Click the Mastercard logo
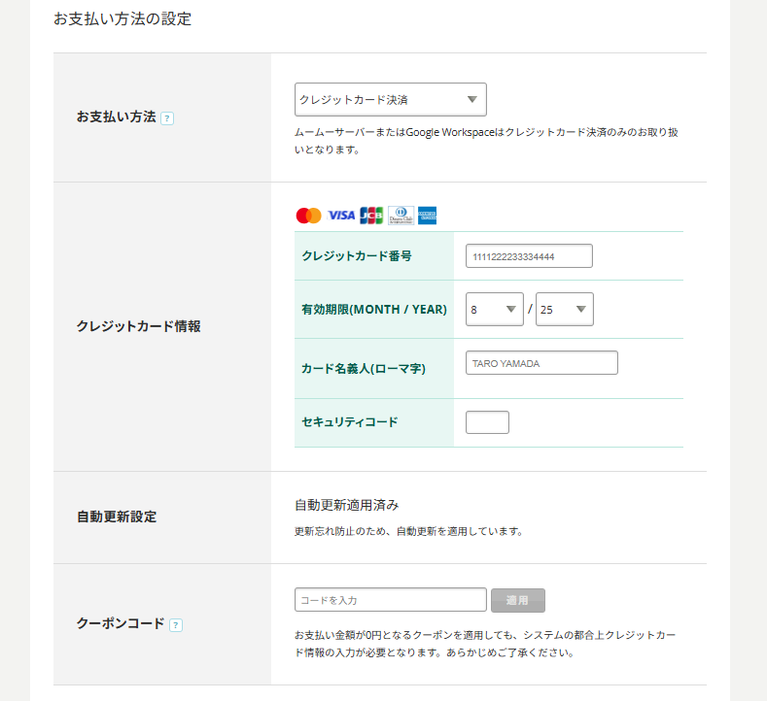Viewport: 767px width, 701px height. [308, 216]
